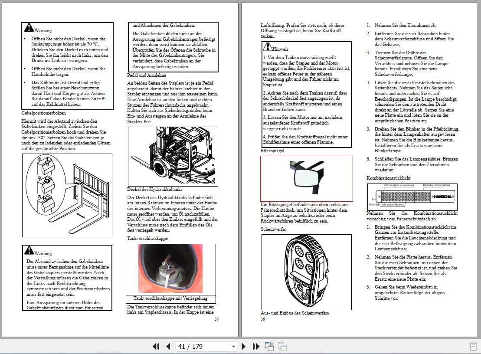This screenshot has width=481, height=354.
Task: Click the go to previous view icon
Action: point(269,346)
